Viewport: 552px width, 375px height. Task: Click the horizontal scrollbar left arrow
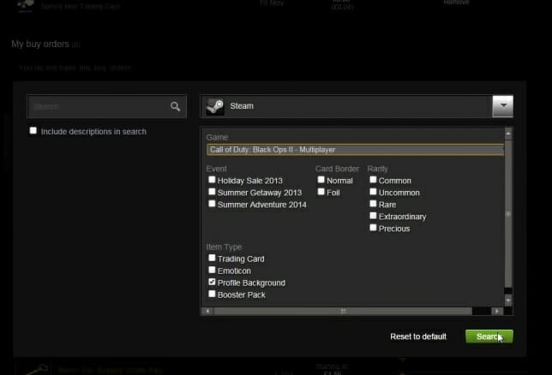[207, 311]
